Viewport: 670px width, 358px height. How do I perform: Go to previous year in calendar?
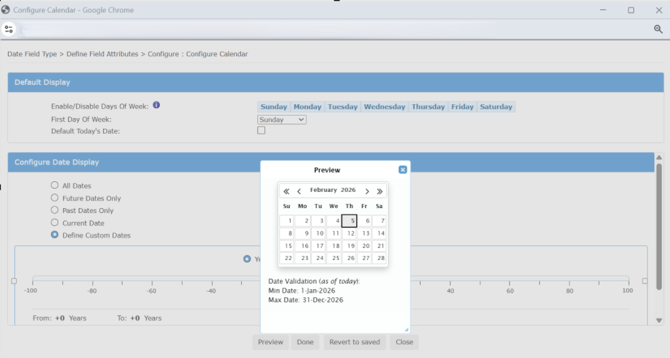(x=286, y=191)
